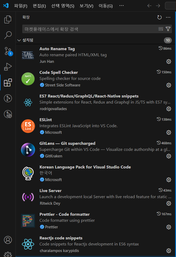Click the Korean Language Pack globe icon

tap(28, 173)
